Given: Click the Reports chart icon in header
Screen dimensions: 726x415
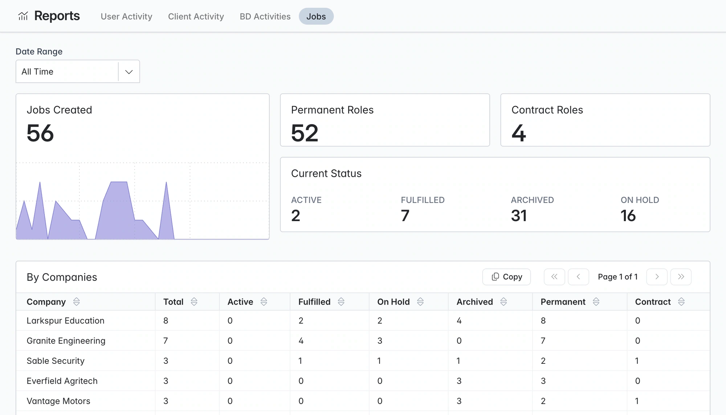Looking at the screenshot, I should coord(23,16).
